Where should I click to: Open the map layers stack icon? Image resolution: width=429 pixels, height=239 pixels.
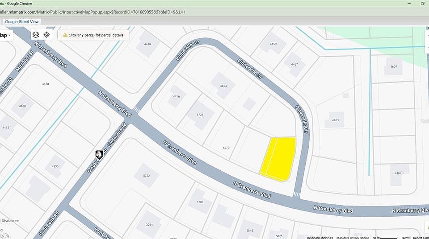36,35
